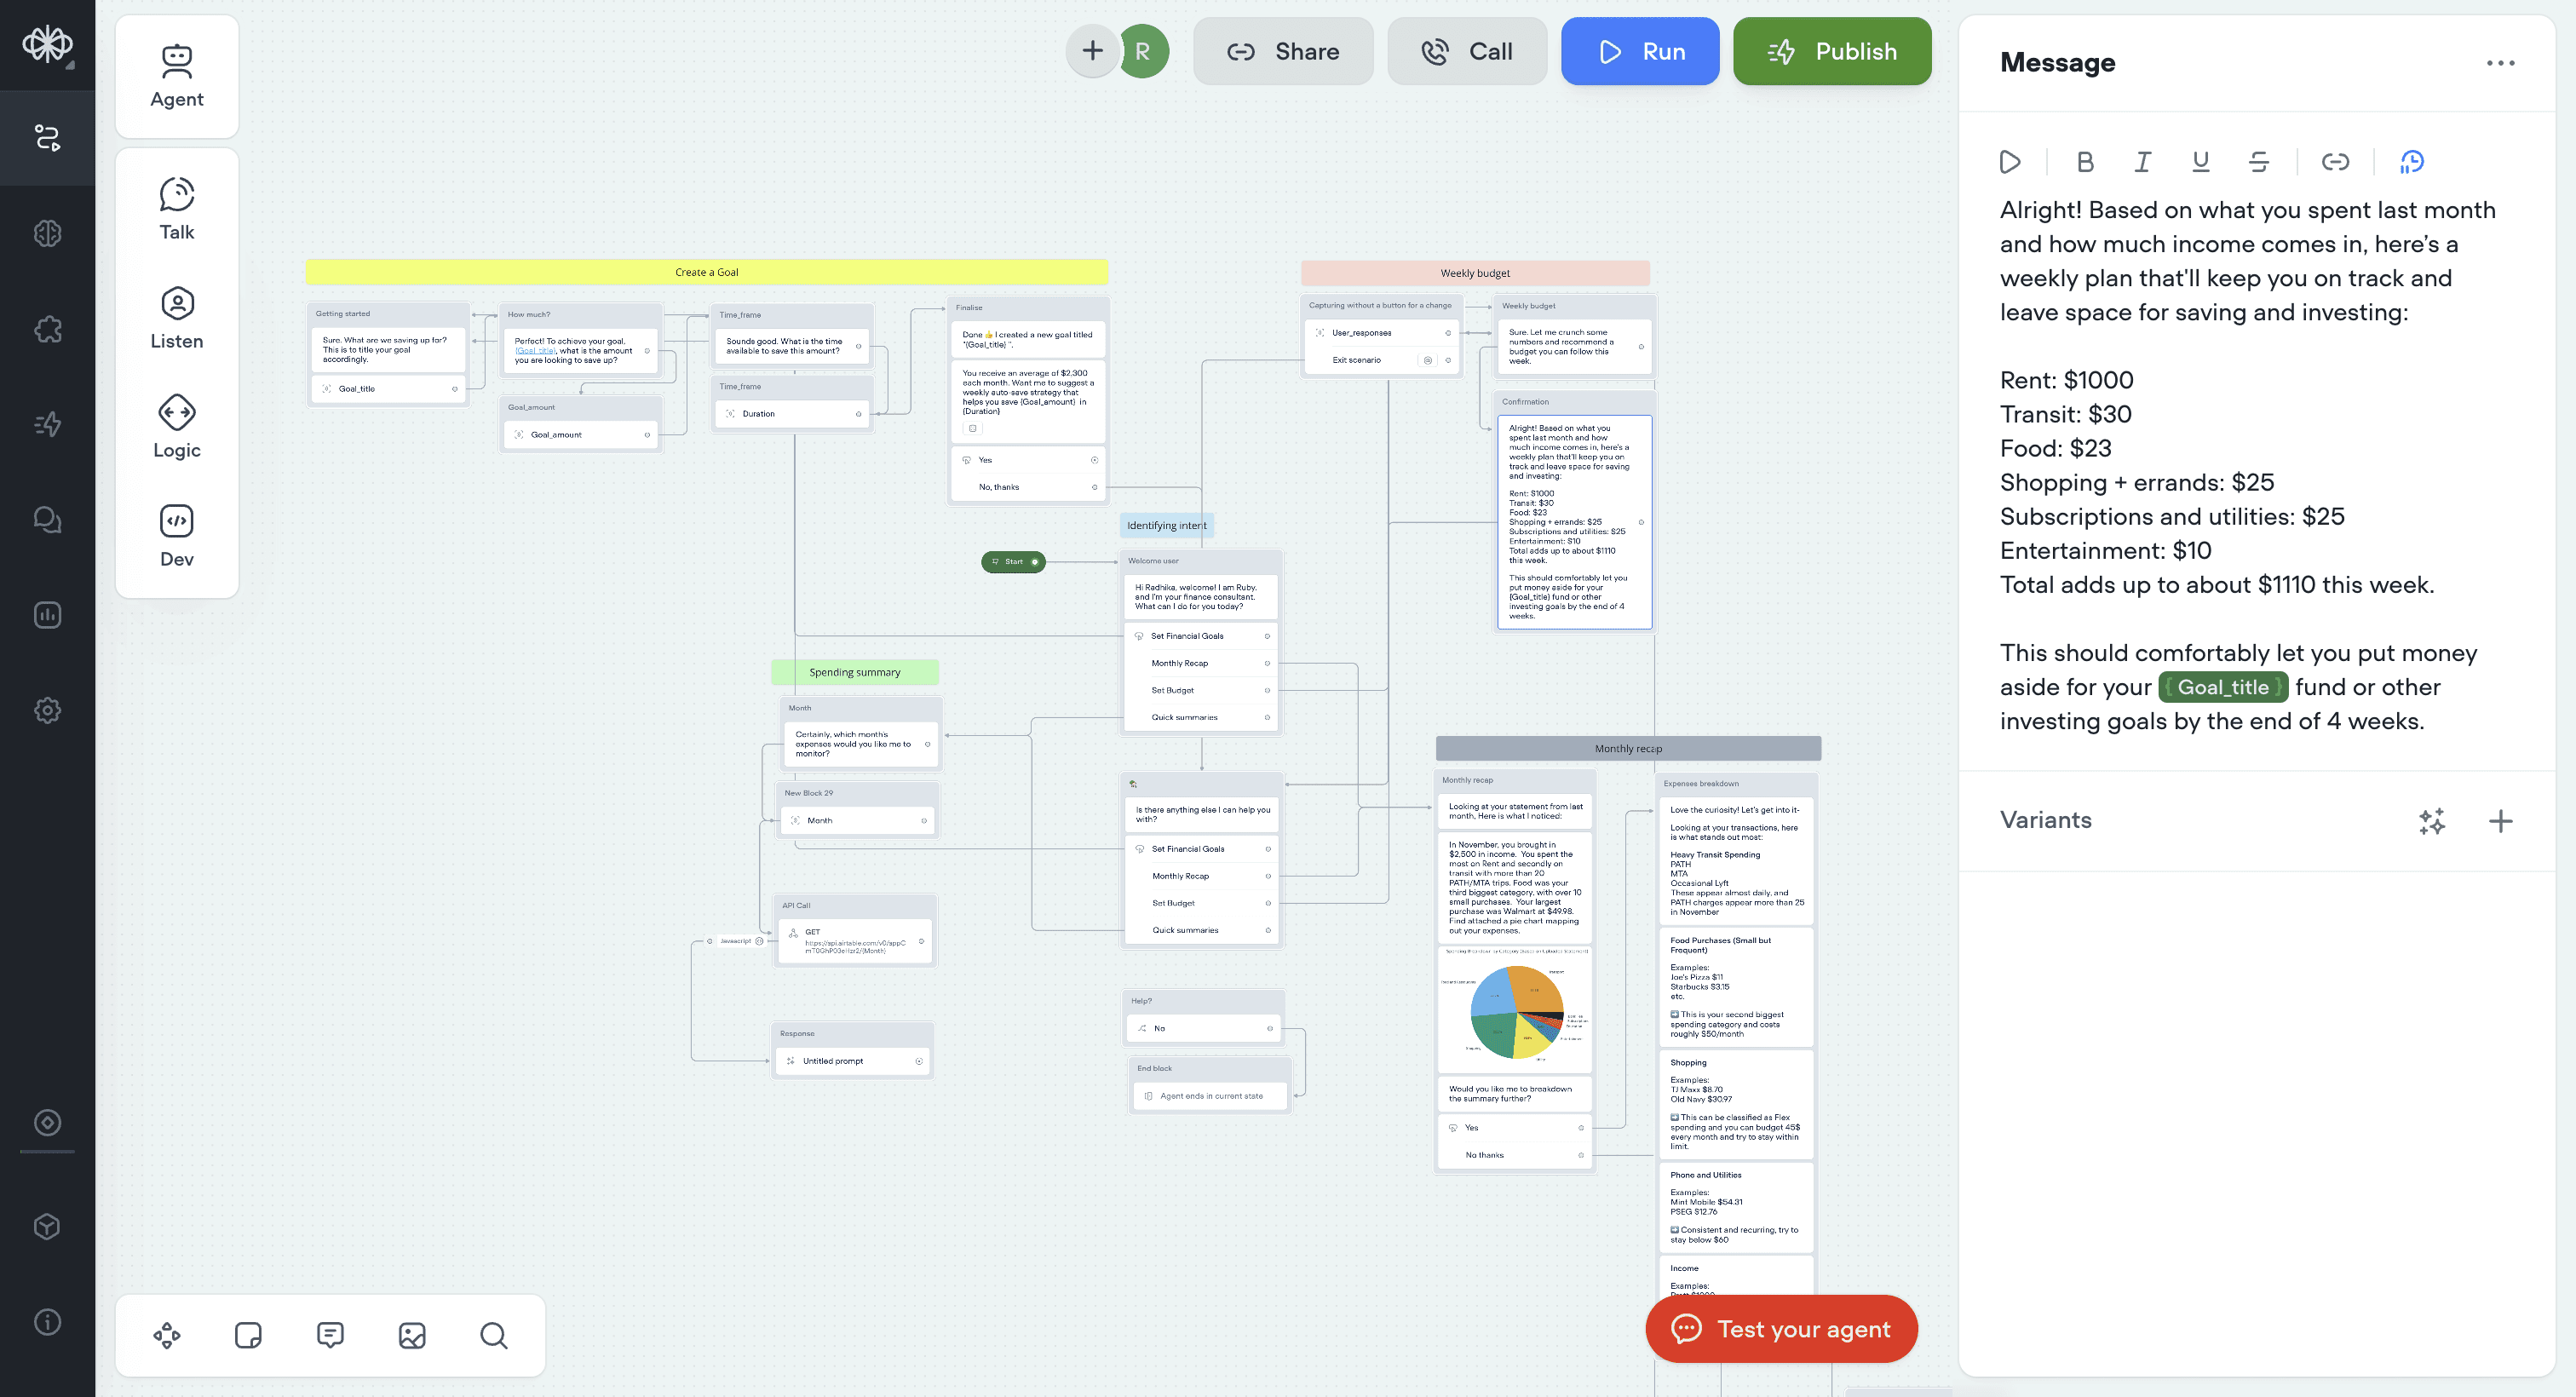
Task: Click the Publish button
Action: tap(1831, 51)
